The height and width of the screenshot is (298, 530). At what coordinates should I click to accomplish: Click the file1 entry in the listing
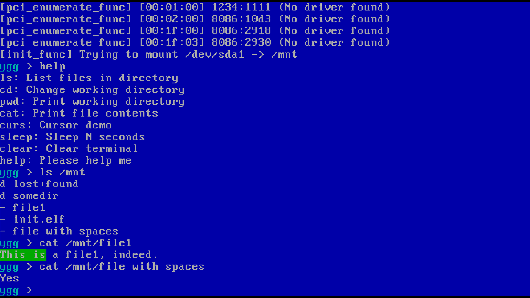[23, 207]
